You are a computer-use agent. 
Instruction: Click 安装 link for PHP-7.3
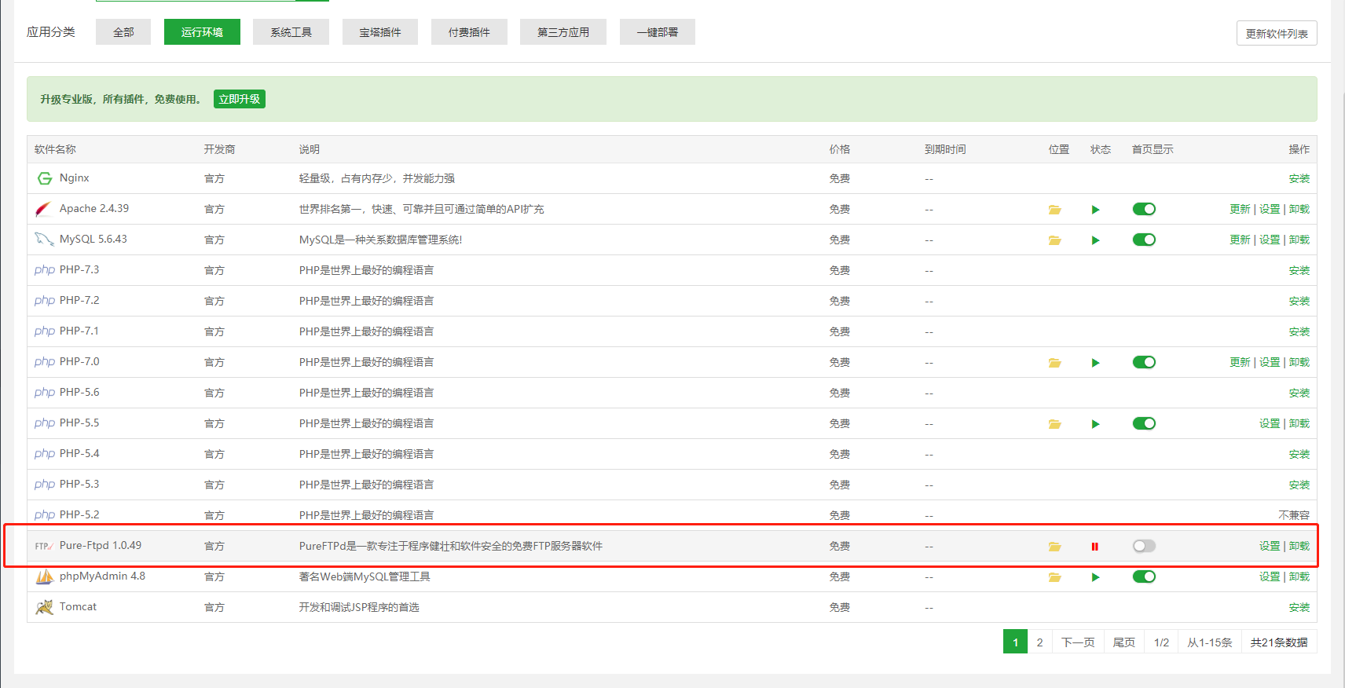coord(1299,270)
